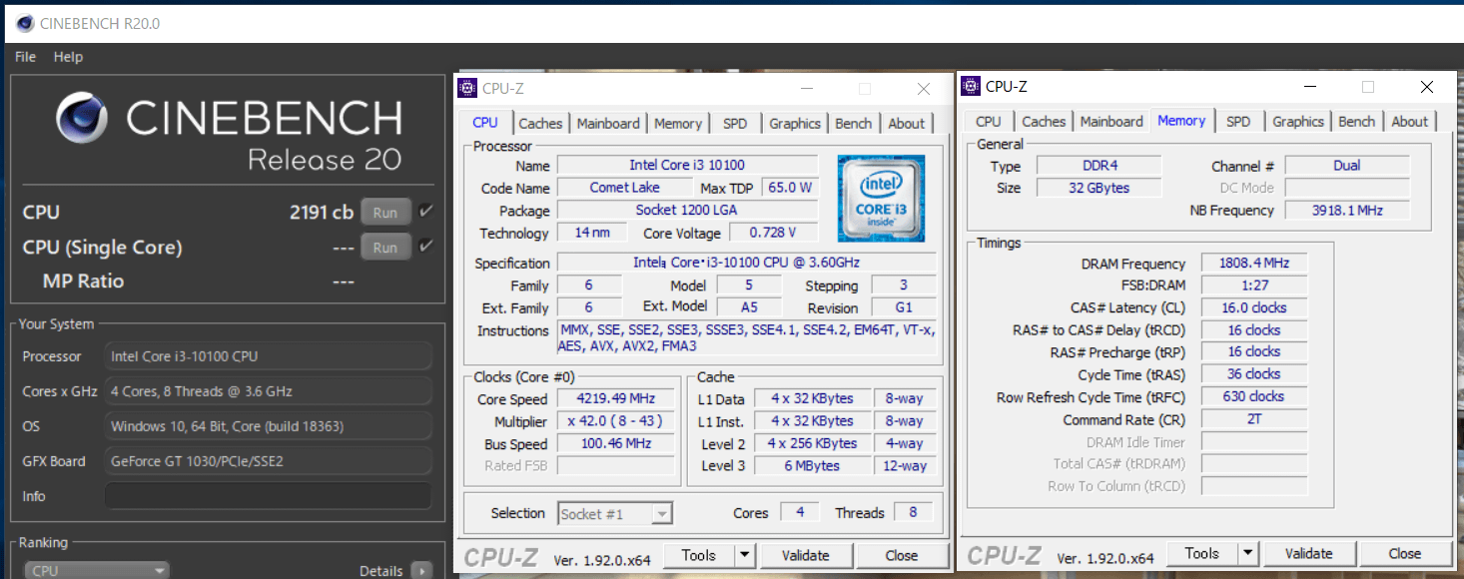Switch to SPD tab in right CPU-Z window

(x=1238, y=122)
